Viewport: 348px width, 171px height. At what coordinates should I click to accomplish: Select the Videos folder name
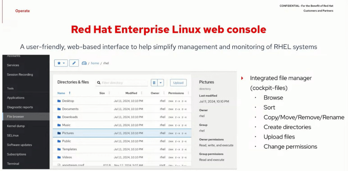(67, 157)
